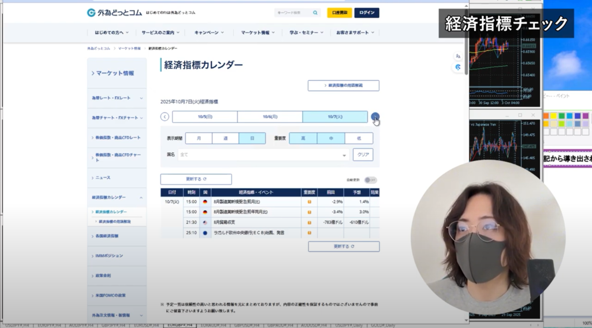The width and height of the screenshot is (592, 328).
Task: Click the 外為どっとコム logo icon
Action: point(91,13)
